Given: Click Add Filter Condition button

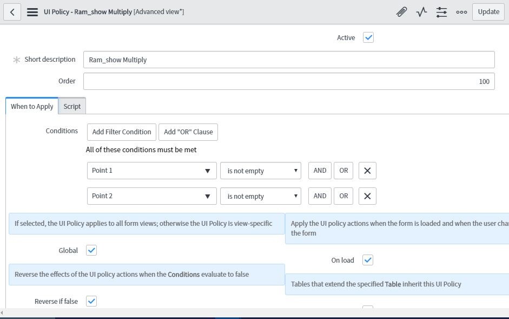Looking at the screenshot, I should 121,132.
